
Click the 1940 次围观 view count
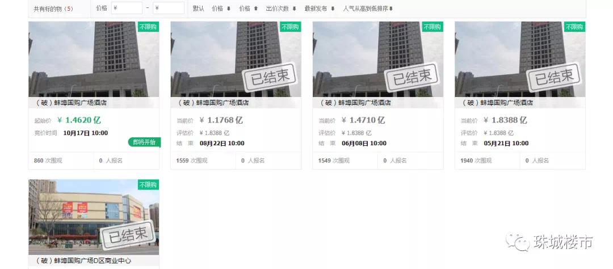[x=476, y=161]
